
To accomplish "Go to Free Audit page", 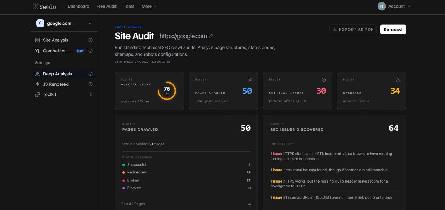I will (106, 6).
